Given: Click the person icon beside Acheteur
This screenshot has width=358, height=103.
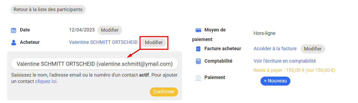Looking at the screenshot, I should (x=14, y=43).
